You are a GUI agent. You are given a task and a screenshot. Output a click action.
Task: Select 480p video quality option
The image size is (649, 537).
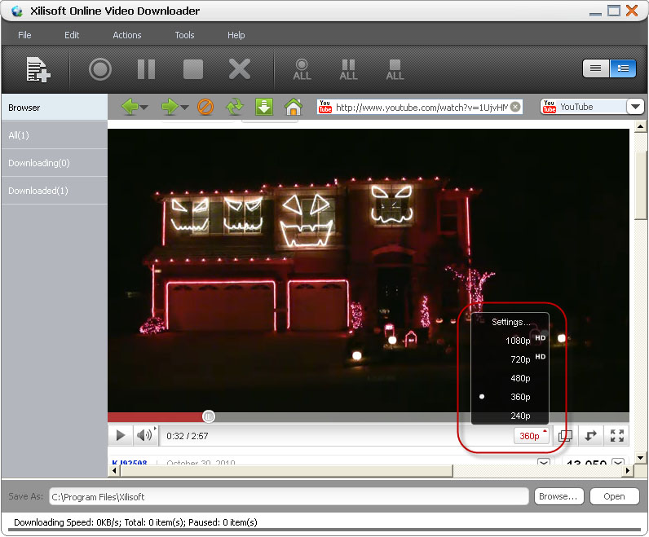tap(520, 378)
